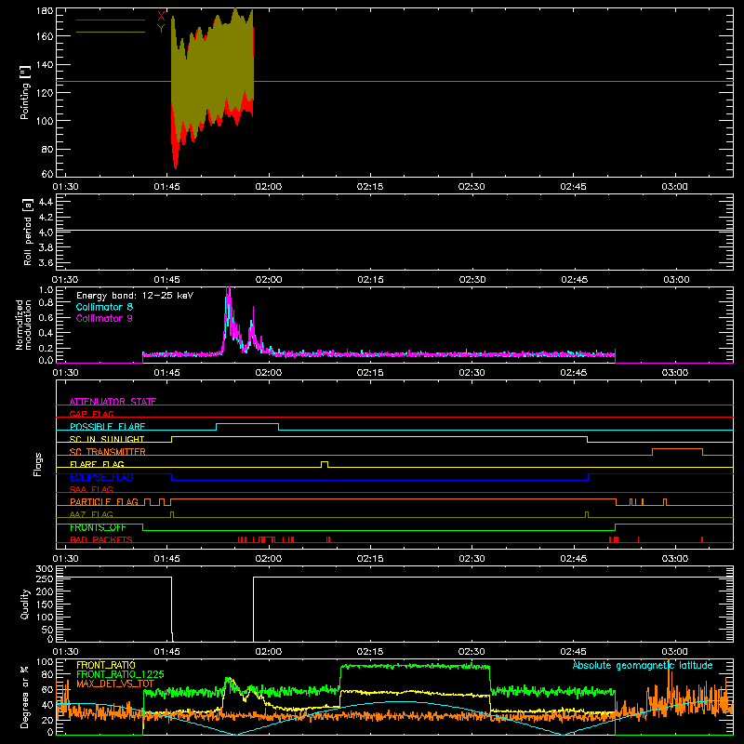Select the Flags axis title
Image resolution: width=744 pixels, height=744 pixels.
pyautogui.click(x=38, y=464)
